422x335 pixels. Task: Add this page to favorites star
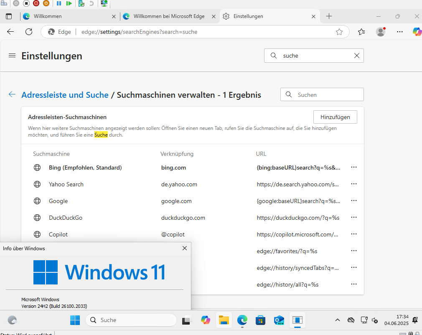tap(339, 32)
